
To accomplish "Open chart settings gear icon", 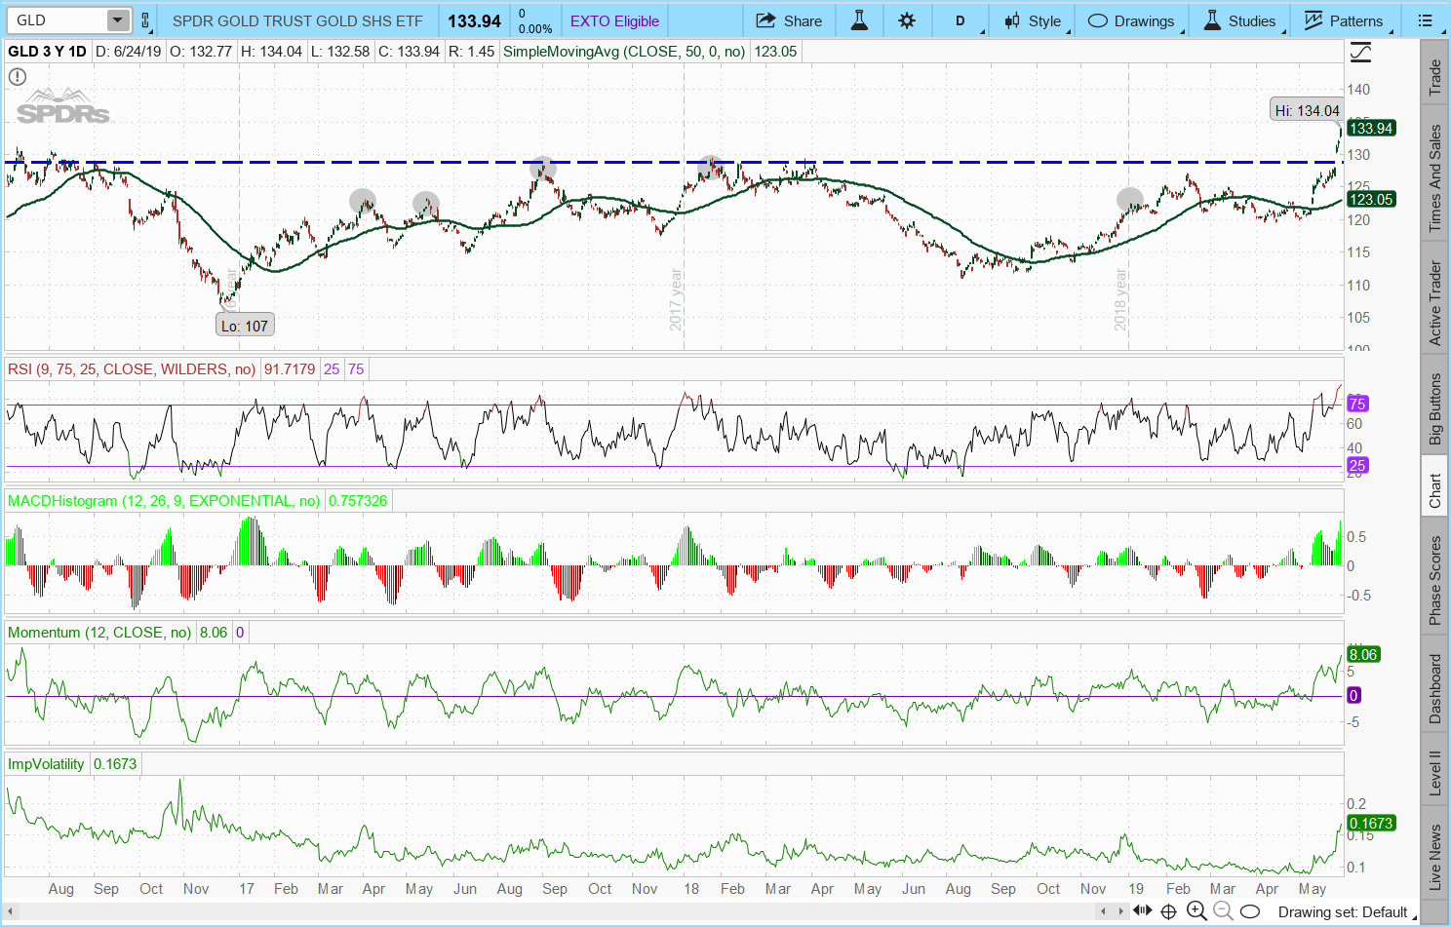I will click(x=907, y=20).
